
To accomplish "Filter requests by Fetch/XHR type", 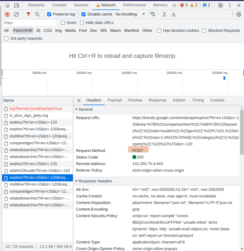I will point(23,30).
